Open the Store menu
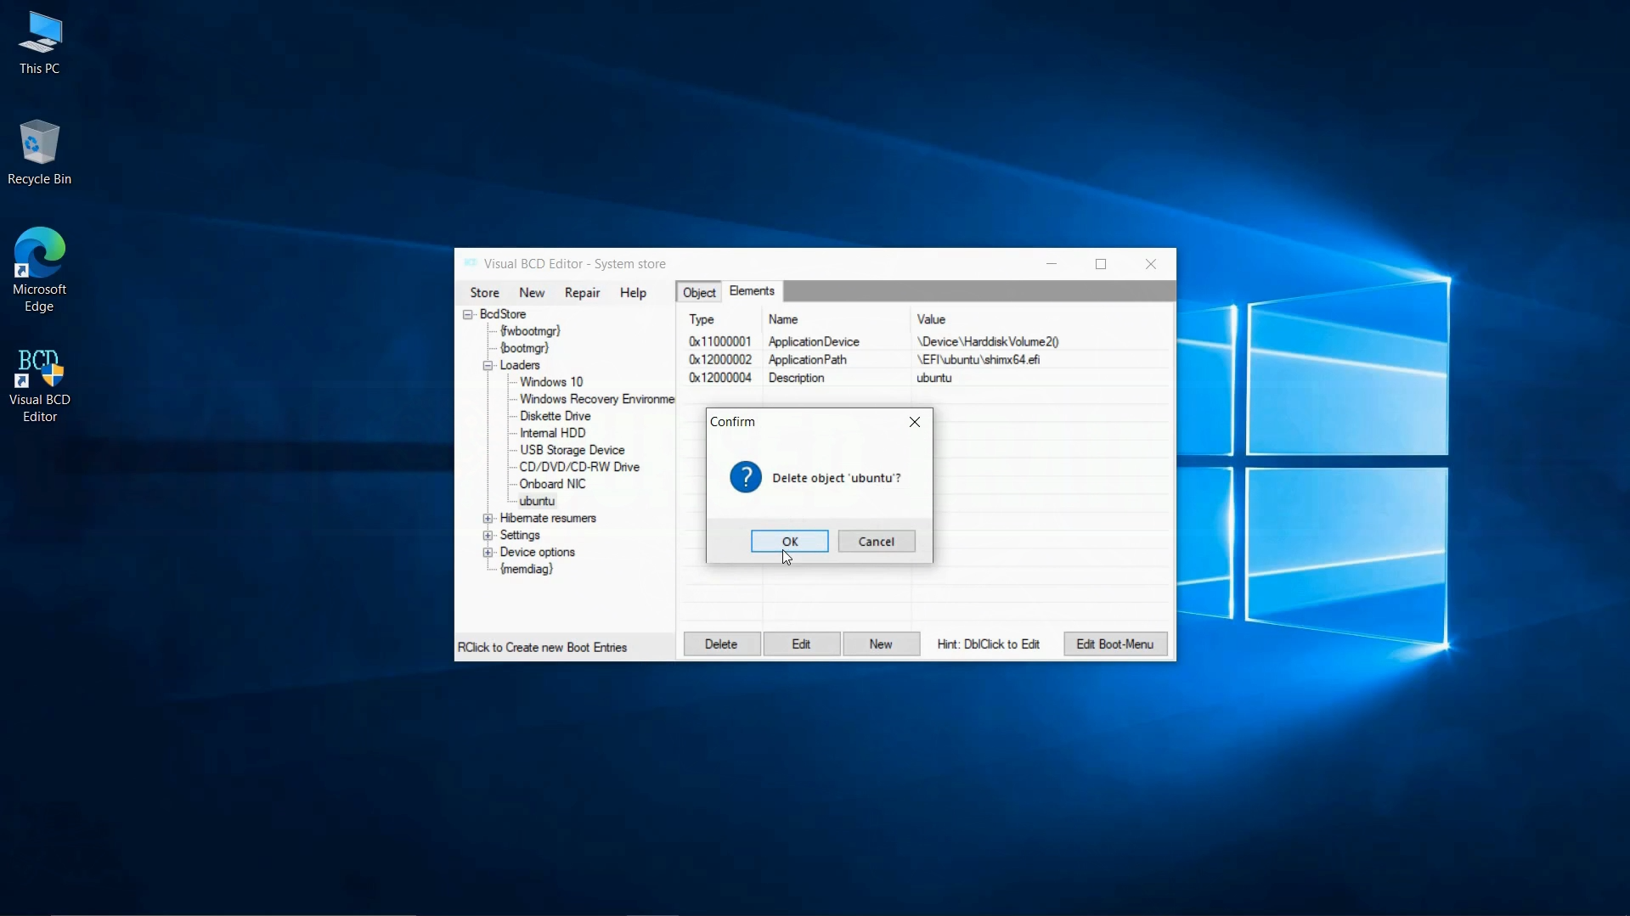The width and height of the screenshot is (1630, 916). [x=485, y=293]
